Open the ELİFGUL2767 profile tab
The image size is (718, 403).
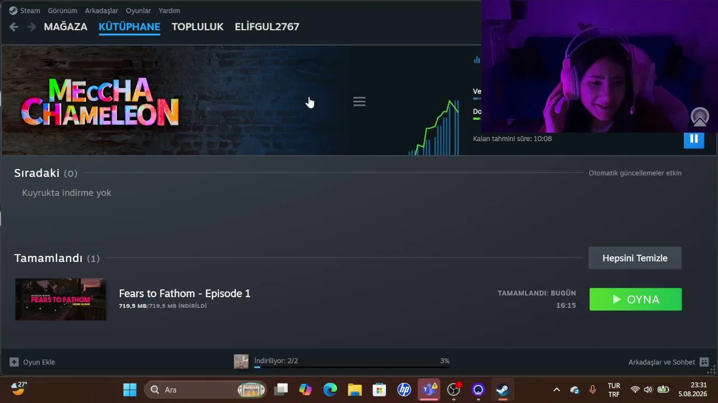267,27
